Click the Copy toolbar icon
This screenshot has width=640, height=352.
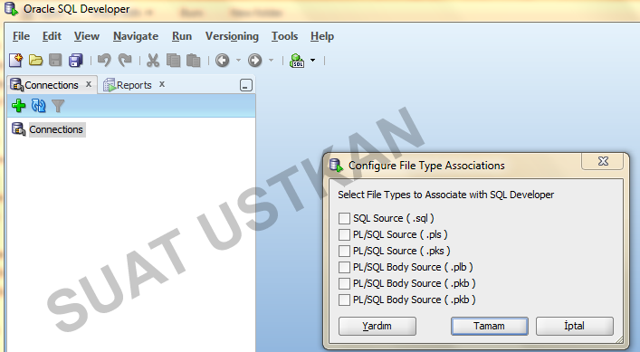[x=173, y=61]
